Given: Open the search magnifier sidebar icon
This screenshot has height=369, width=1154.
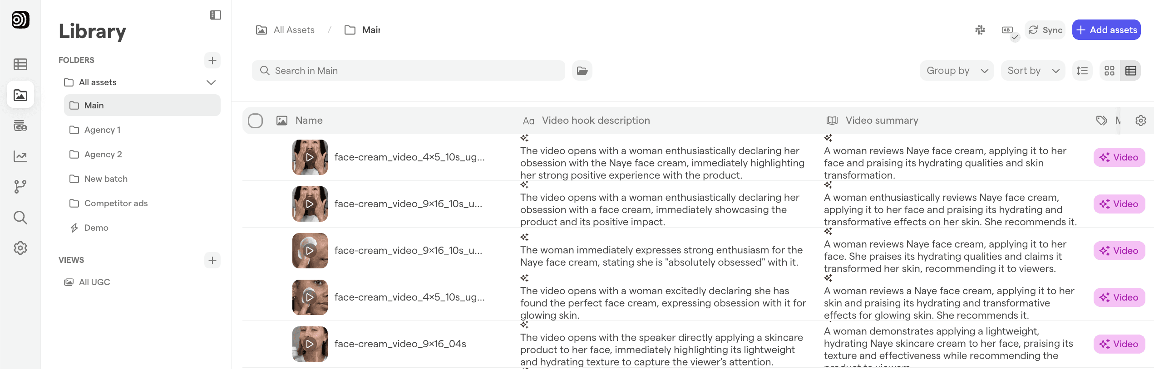Looking at the screenshot, I should (x=20, y=218).
